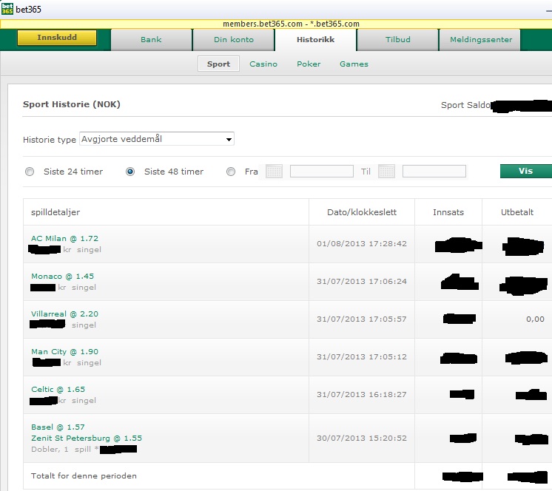Switch to the Historikk tab
Screen dimensions: 552x491
pyautogui.click(x=316, y=40)
